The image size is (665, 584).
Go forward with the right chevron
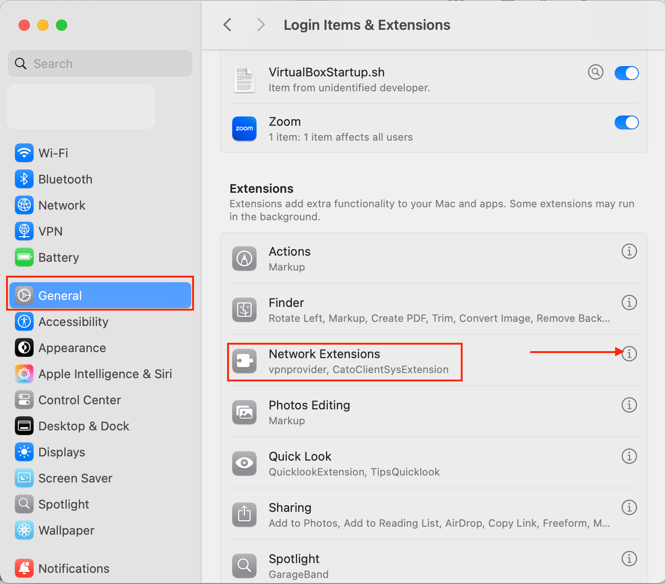click(261, 25)
